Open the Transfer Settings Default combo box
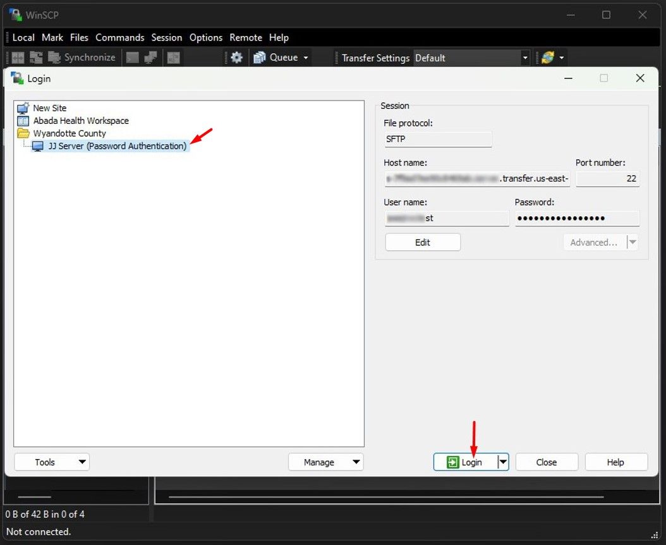This screenshot has width=666, height=545. click(x=471, y=58)
